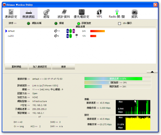Select the 'default' network name
This screenshot has height=135, width=161.
tap(11, 31)
